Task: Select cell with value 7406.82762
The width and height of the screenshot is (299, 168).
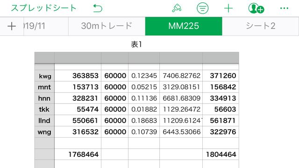Action: (181, 76)
